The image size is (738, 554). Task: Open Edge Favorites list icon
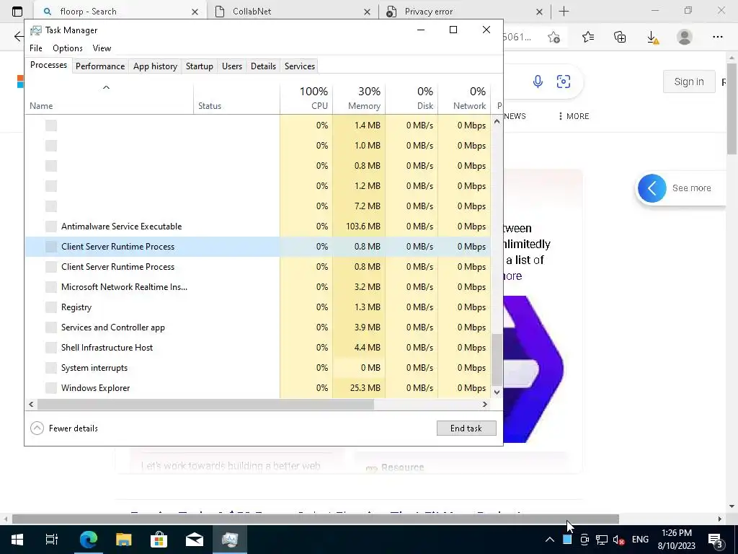pyautogui.click(x=588, y=37)
